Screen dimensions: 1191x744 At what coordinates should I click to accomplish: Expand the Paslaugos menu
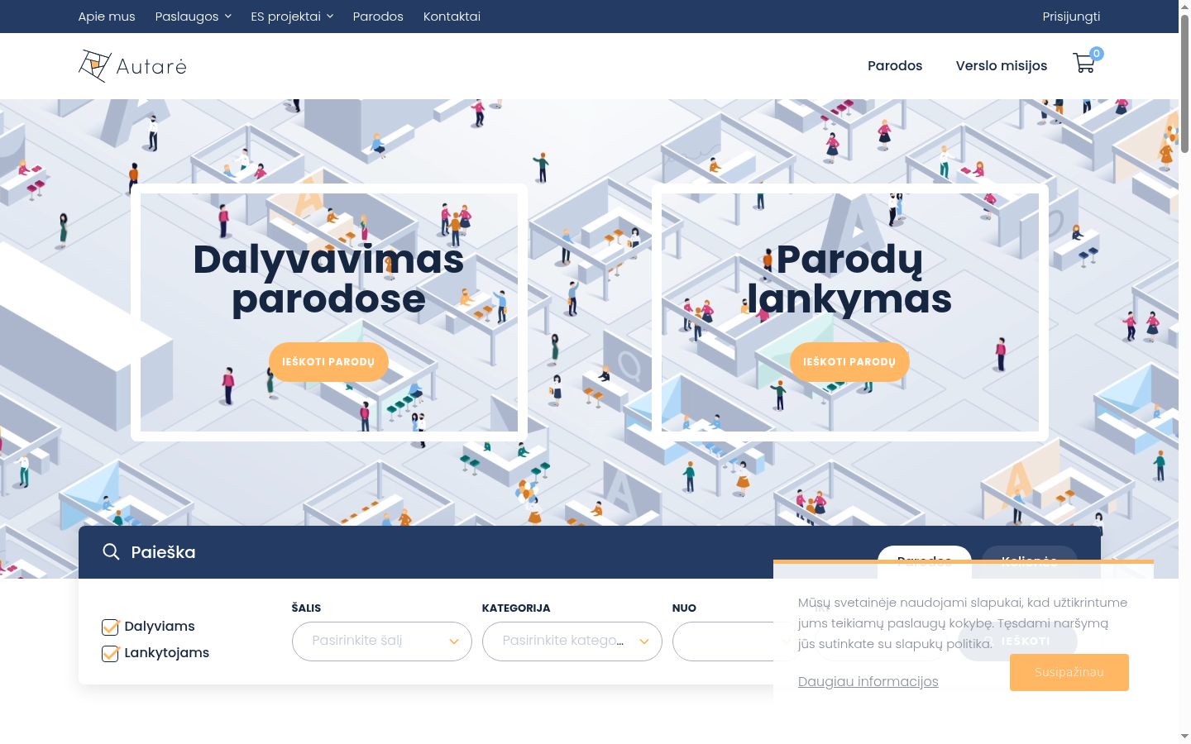(x=193, y=17)
